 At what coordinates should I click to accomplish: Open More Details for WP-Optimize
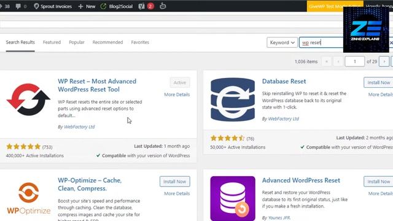tap(177, 193)
